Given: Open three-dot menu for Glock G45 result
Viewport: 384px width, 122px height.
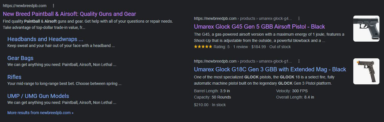Looking at the screenshot, I should 299,18.
